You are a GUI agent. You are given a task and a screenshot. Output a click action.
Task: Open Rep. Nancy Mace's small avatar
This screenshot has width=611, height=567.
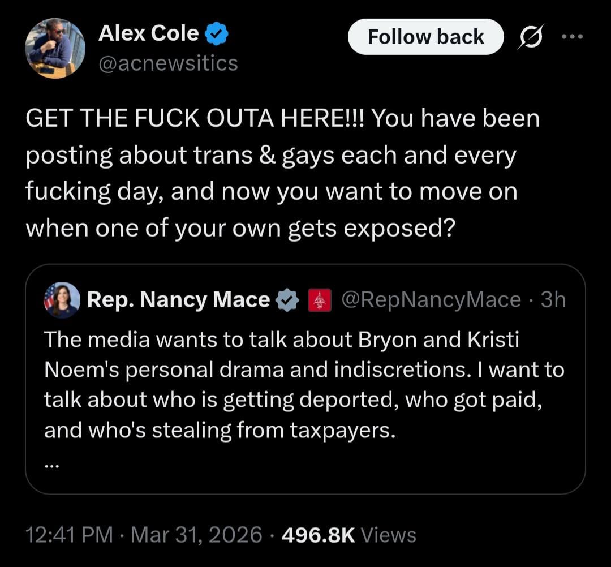[62, 300]
